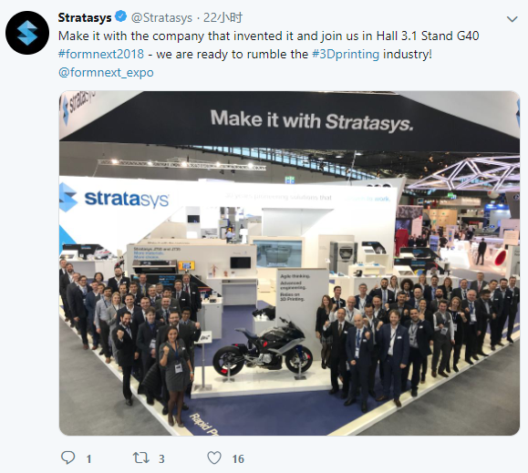Click the like count number 16
The width and height of the screenshot is (528, 473).
coord(238,458)
